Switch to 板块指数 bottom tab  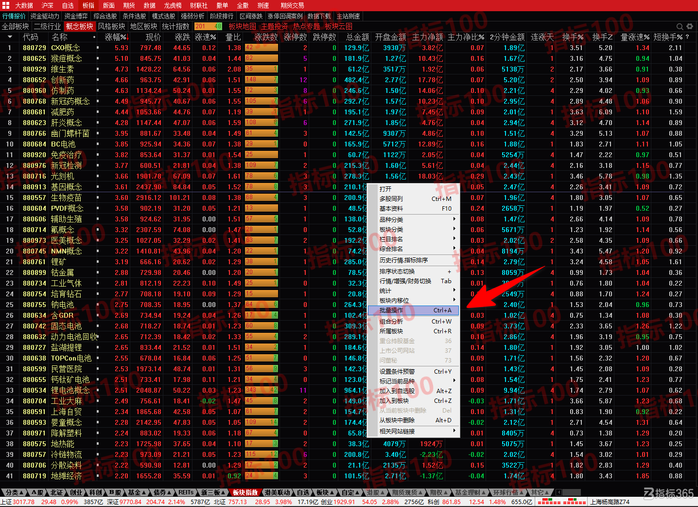pos(245,492)
